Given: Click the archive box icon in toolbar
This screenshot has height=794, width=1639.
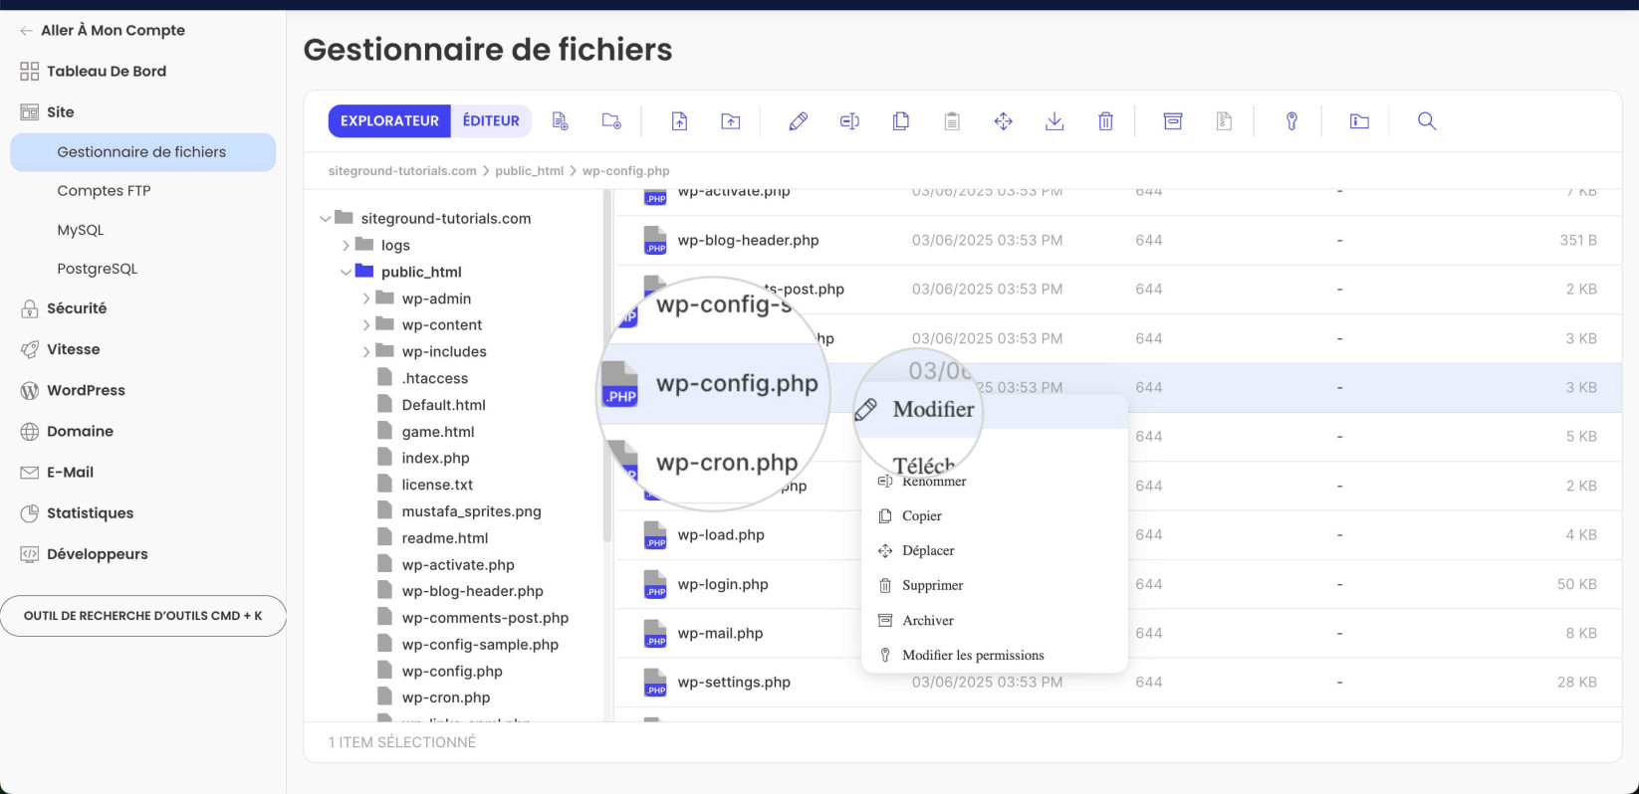Looking at the screenshot, I should coord(1173,121).
